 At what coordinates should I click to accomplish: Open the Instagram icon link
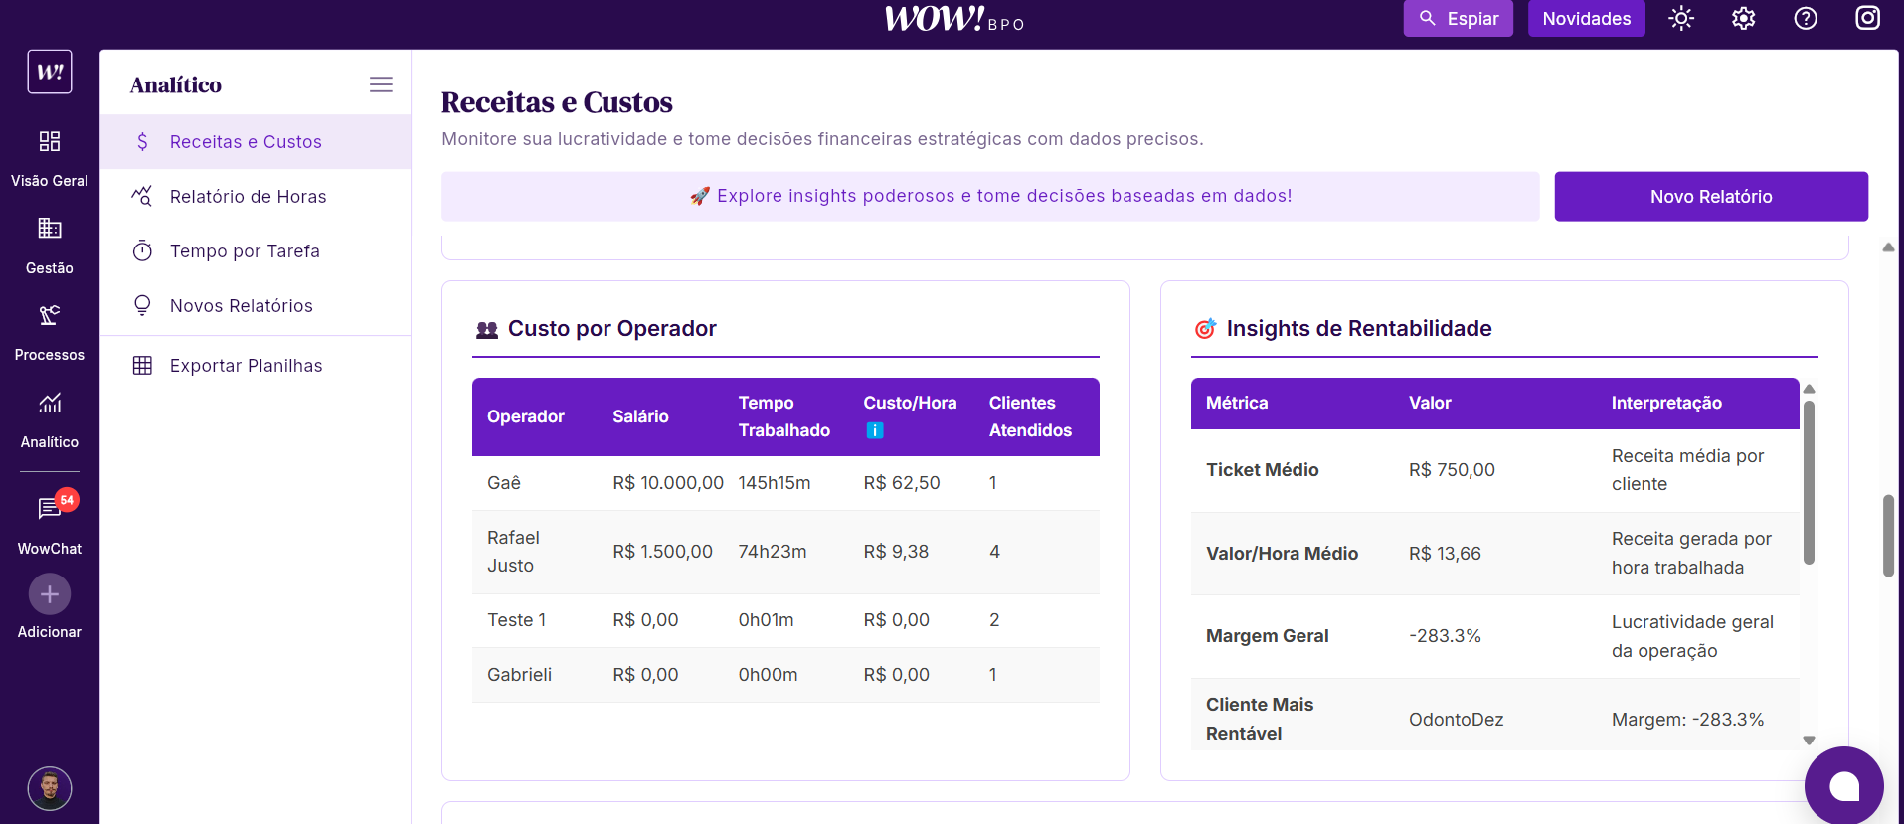pyautogui.click(x=1868, y=19)
